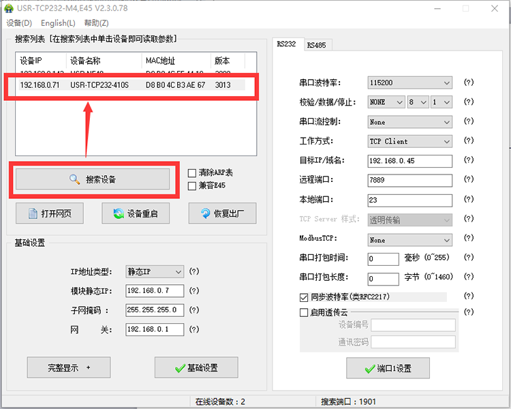Click the 端口1设置 port settings button
This screenshot has height=409, width=511.
tap(387, 368)
